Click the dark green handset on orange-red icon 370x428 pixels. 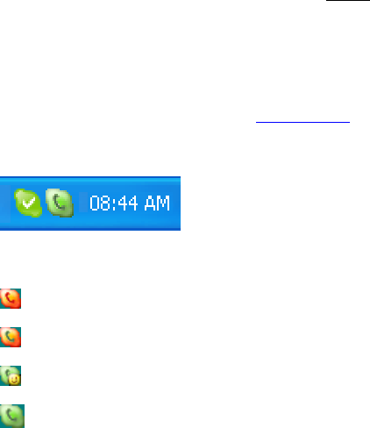click(10, 336)
